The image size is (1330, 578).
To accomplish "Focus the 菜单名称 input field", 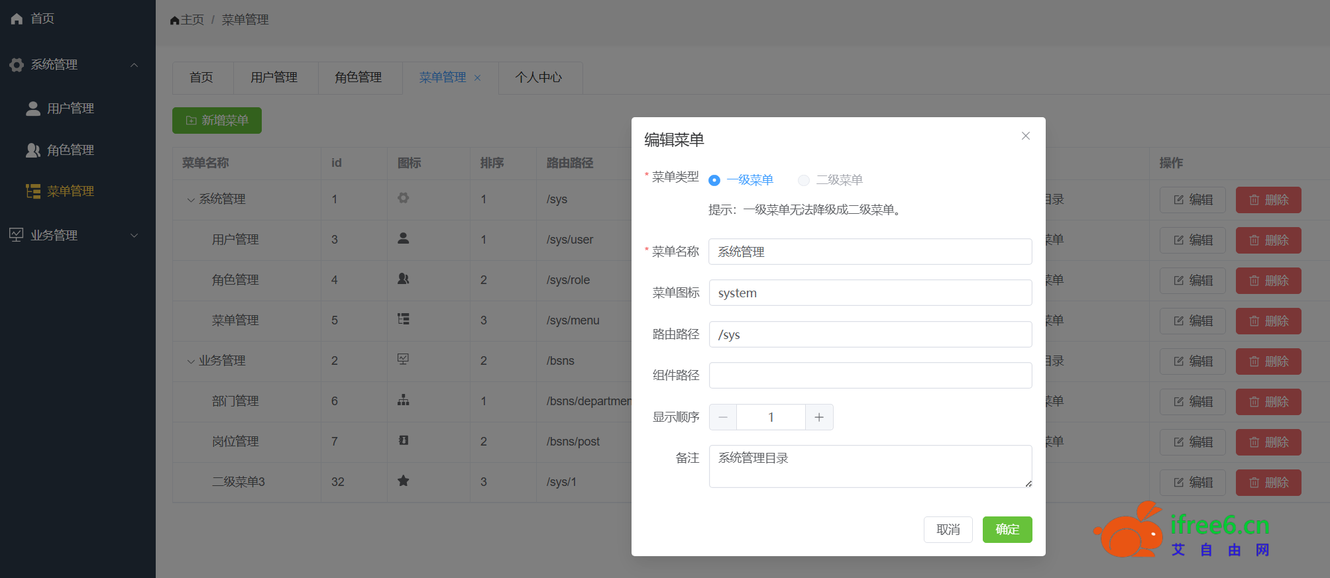I will click(870, 252).
